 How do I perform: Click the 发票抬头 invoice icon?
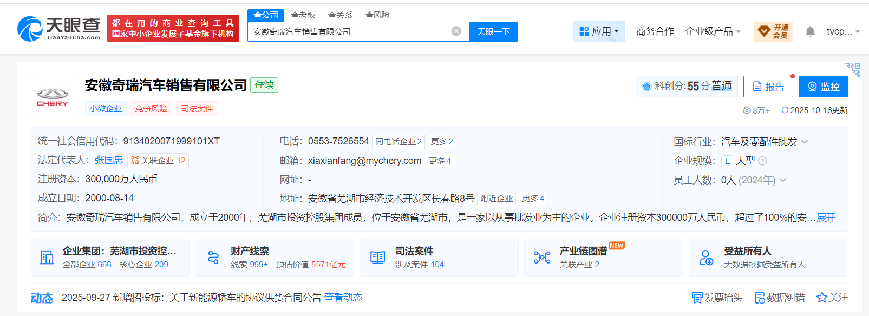(x=697, y=298)
